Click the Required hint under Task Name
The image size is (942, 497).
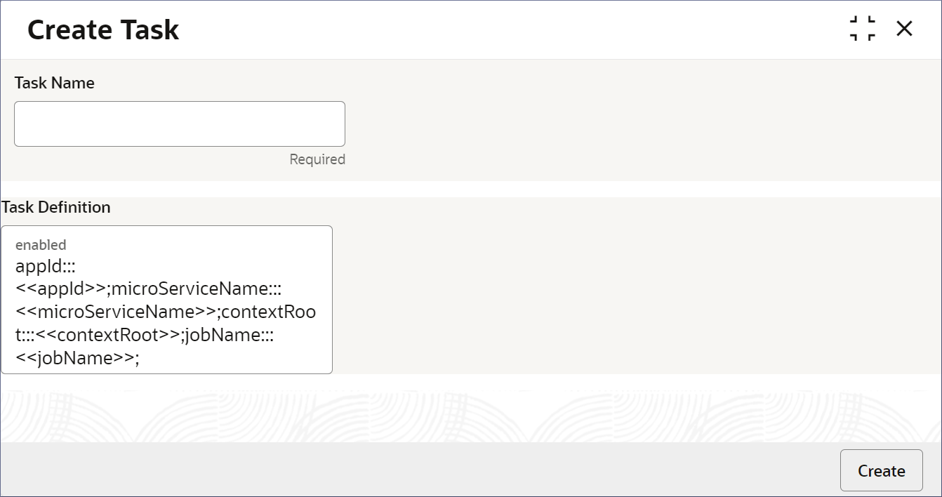click(317, 159)
